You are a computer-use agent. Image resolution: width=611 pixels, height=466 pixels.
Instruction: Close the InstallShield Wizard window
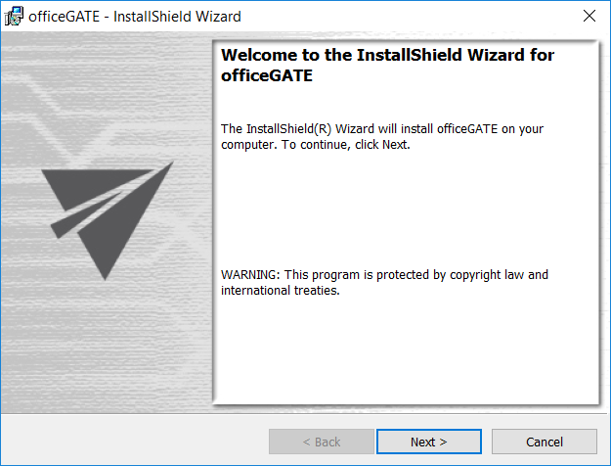589,17
